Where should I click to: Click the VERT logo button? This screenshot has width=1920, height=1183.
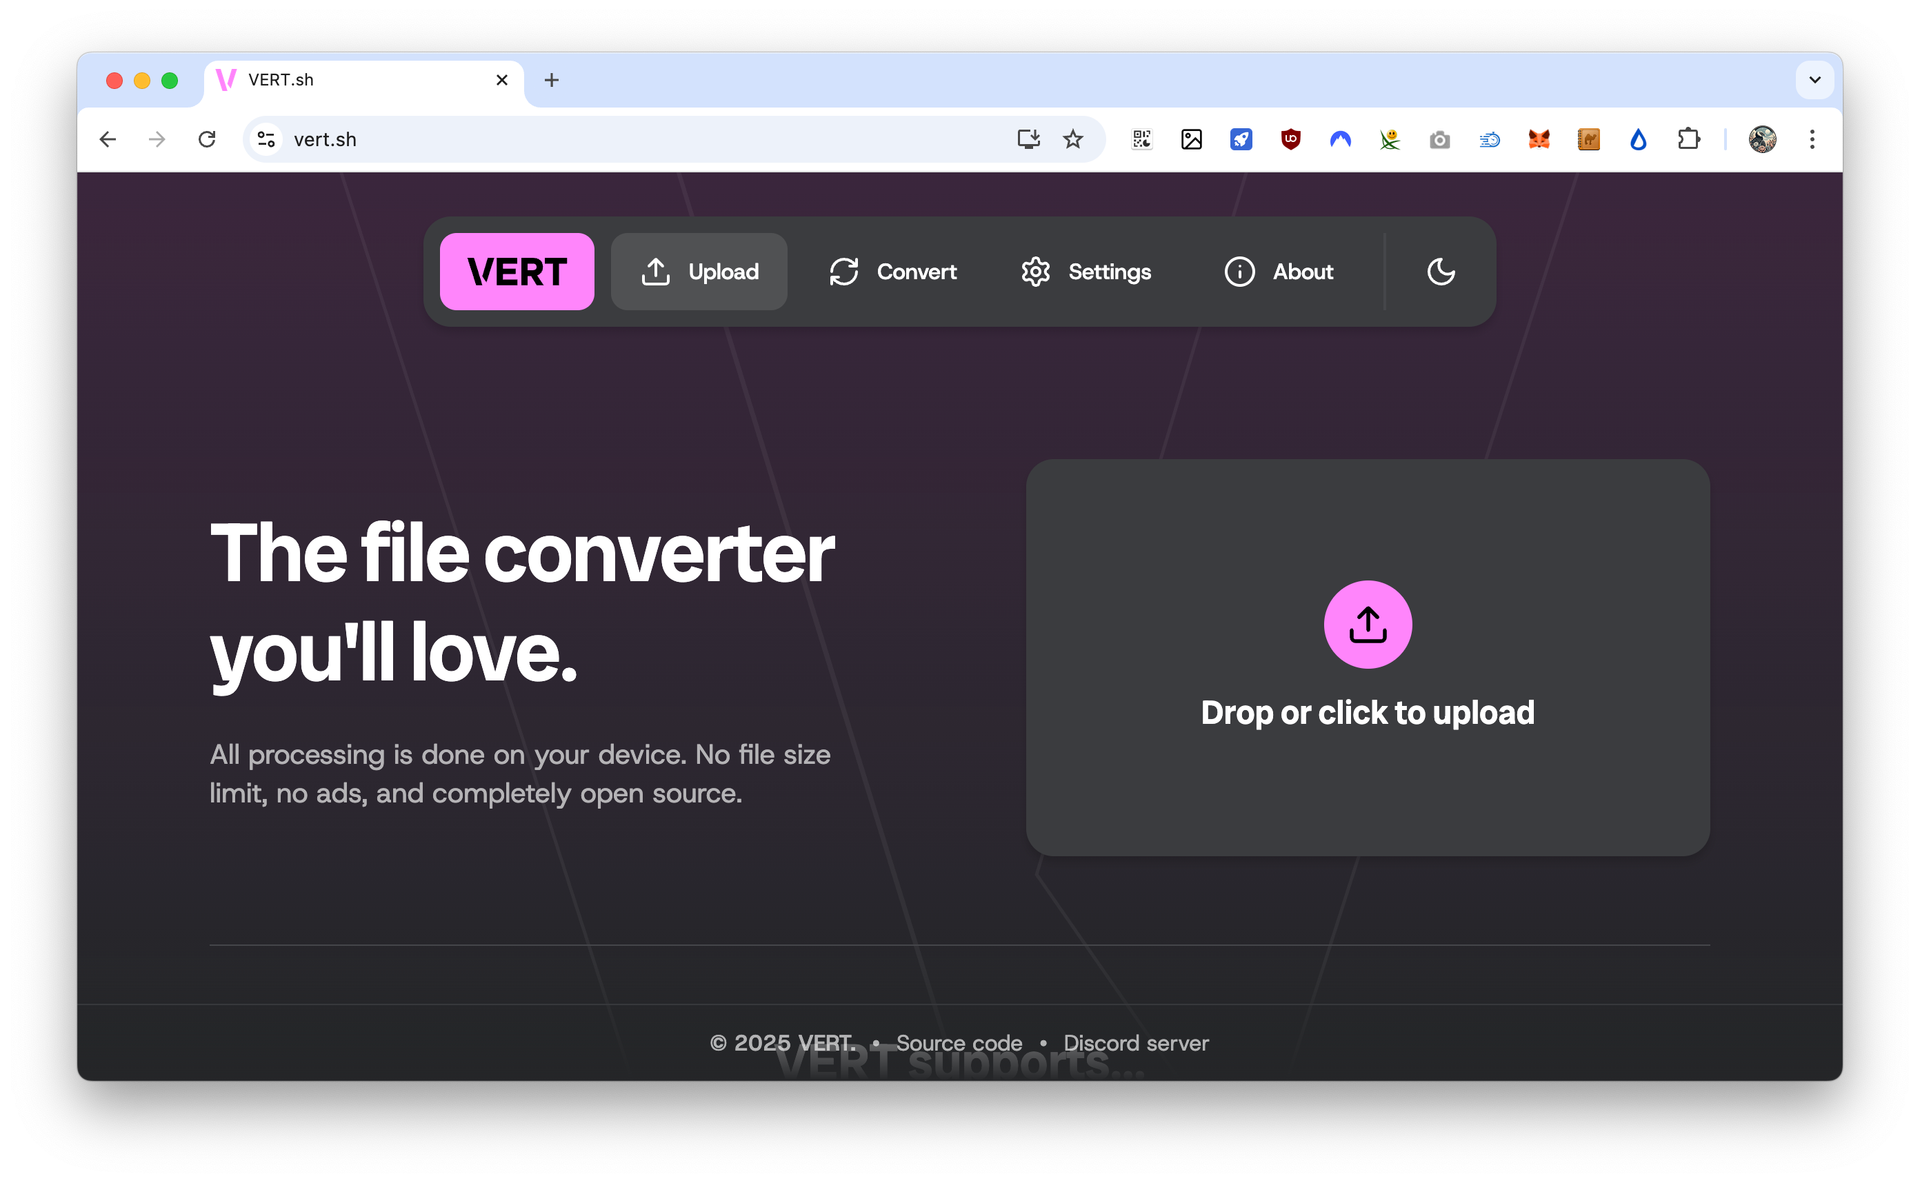[x=517, y=272]
